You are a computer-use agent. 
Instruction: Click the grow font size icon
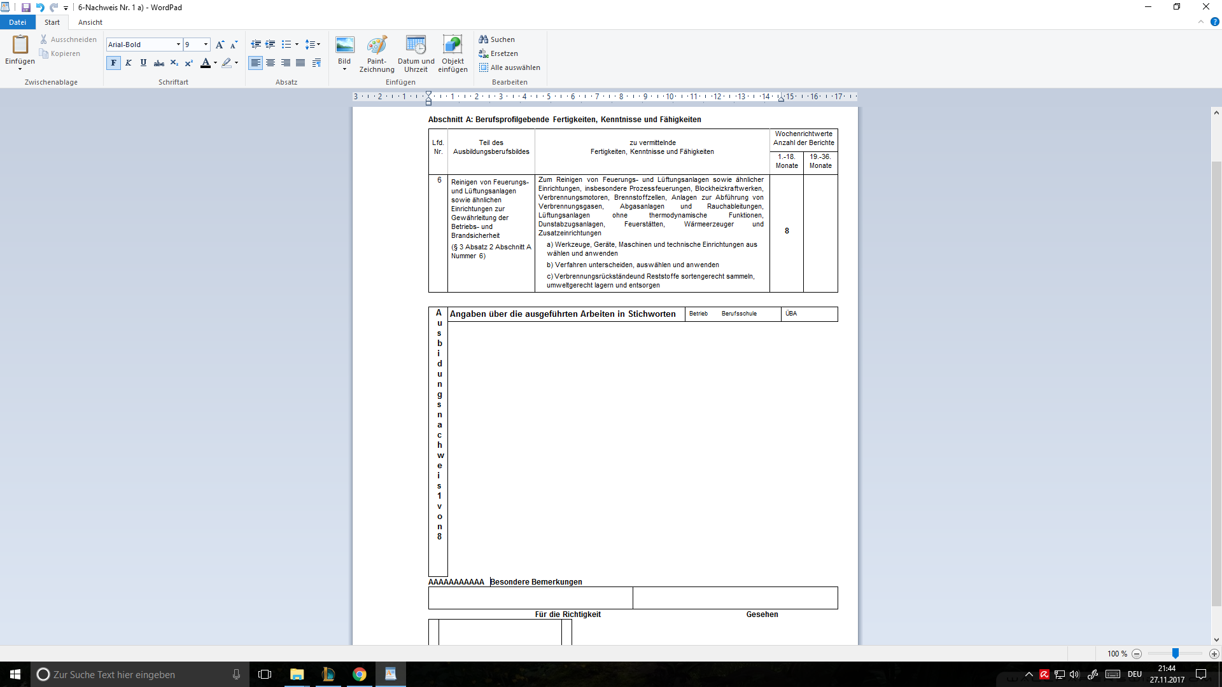[220, 45]
